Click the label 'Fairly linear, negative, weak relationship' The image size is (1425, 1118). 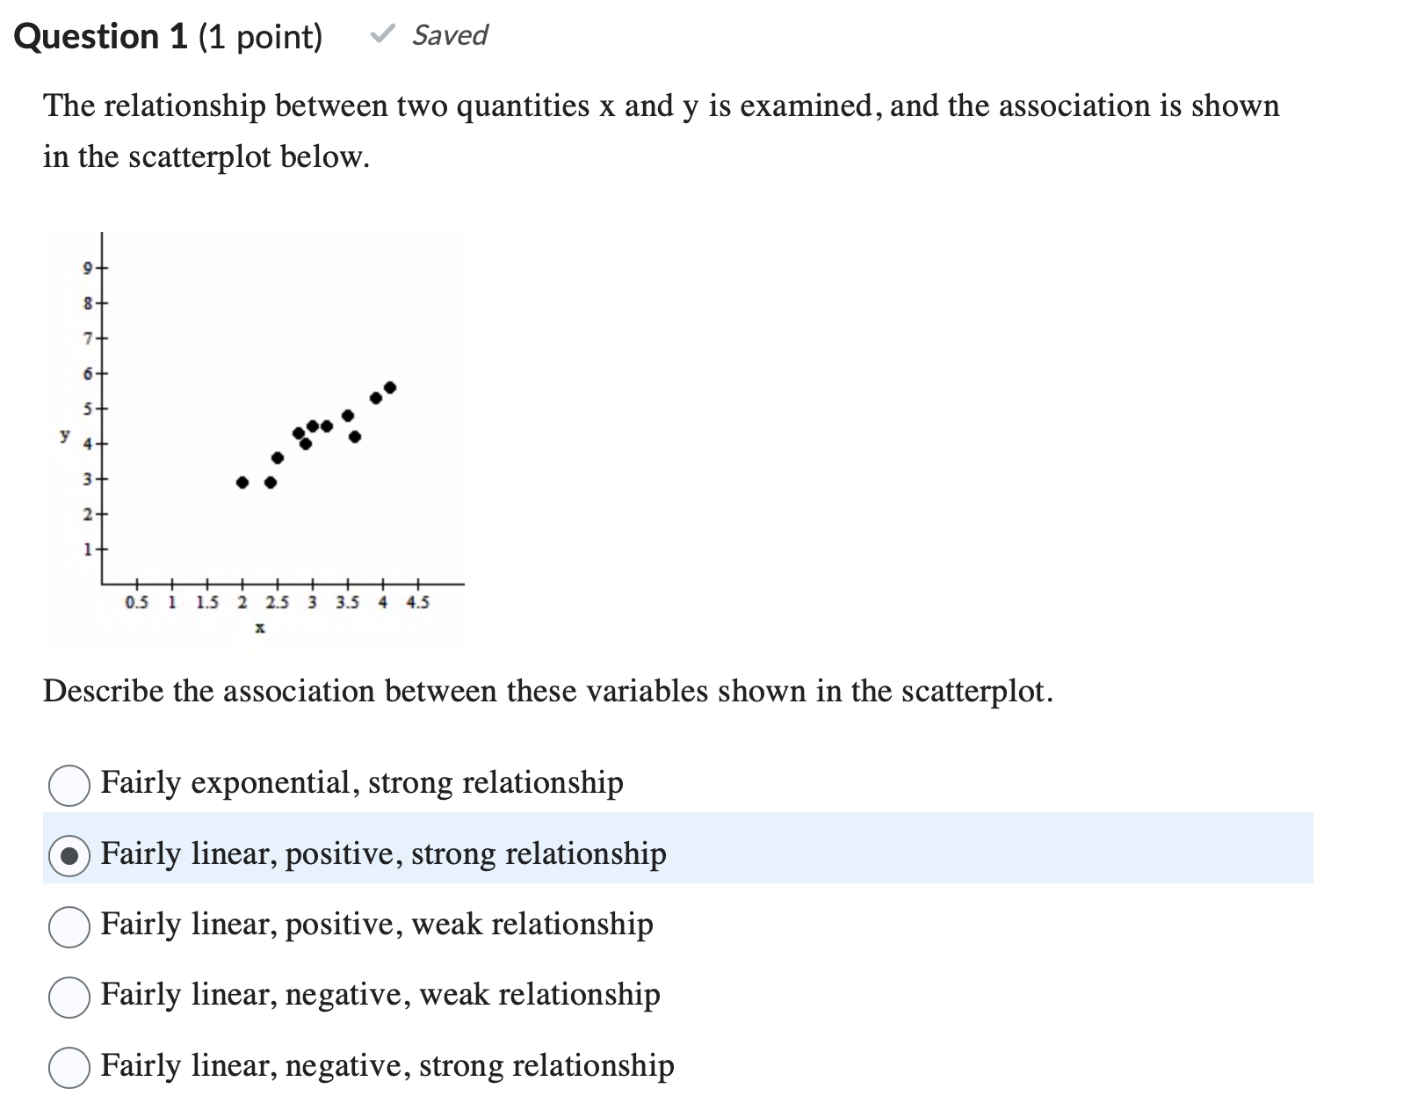380,996
